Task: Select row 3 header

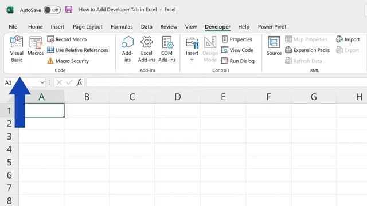Action: [x=9, y=136]
